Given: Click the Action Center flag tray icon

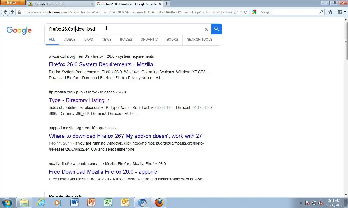Looking at the screenshot, I should click(307, 203).
